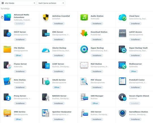This screenshot has height=123, width=153.
Task: Click the Hyper Backup package title
Action: 97,48
